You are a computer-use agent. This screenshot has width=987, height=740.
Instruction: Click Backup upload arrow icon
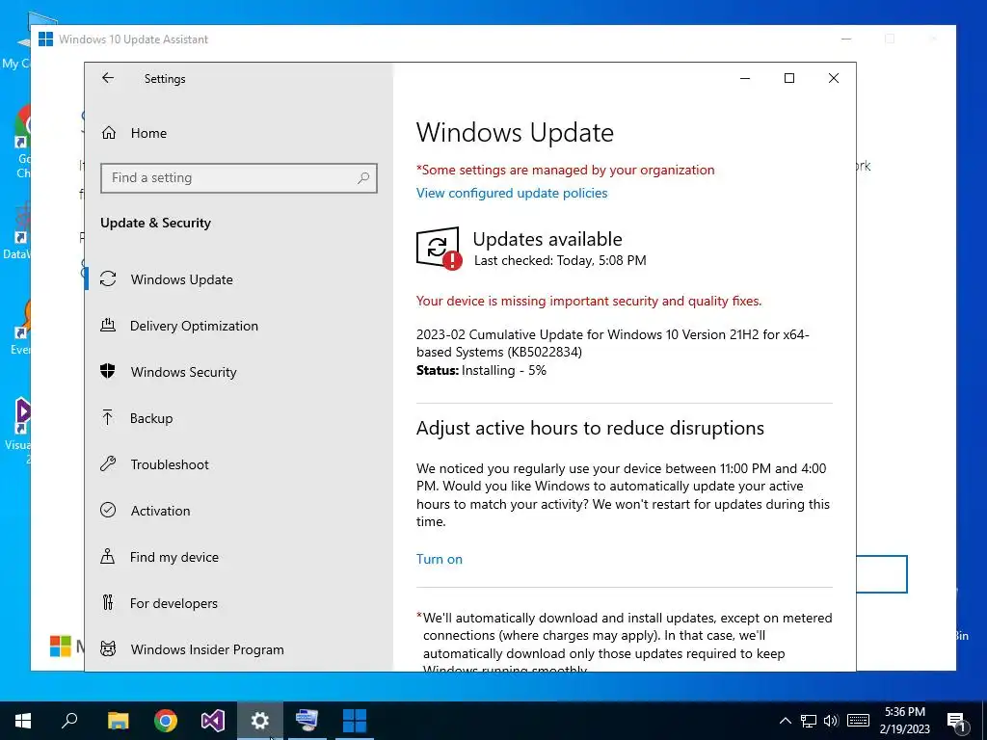click(x=108, y=417)
